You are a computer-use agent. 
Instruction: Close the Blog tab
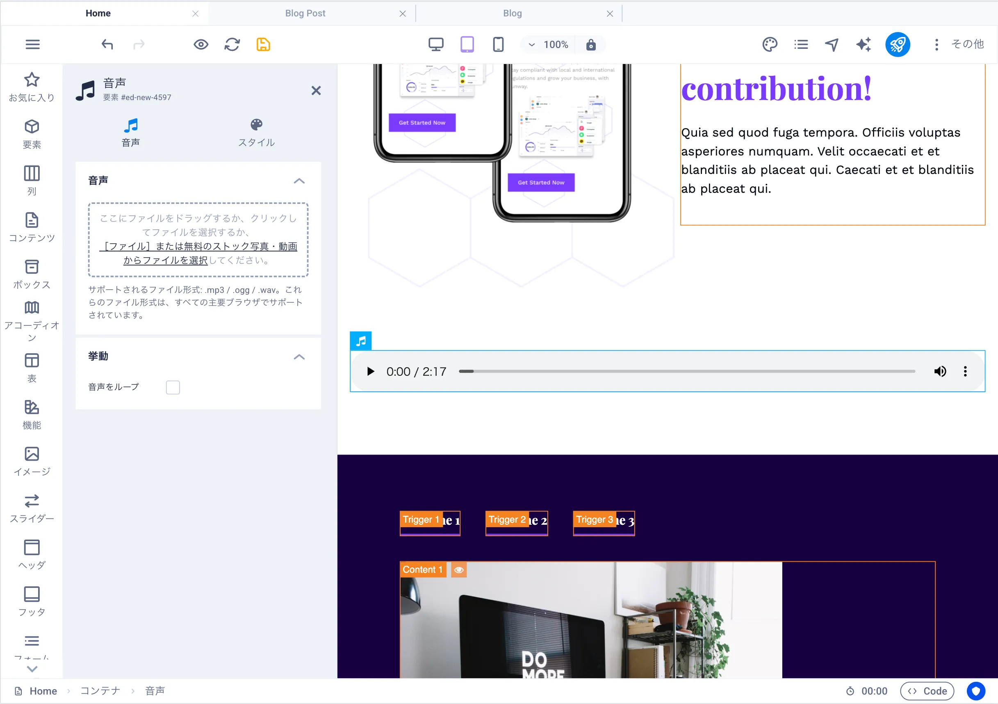tap(610, 14)
